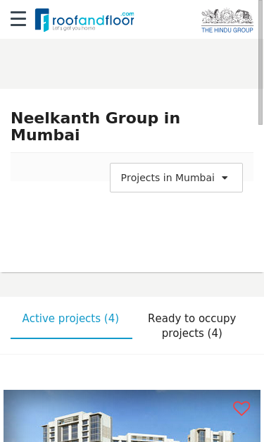
Task: Click the ".com" part of the site logo
Action: pyautogui.click(x=127, y=14)
